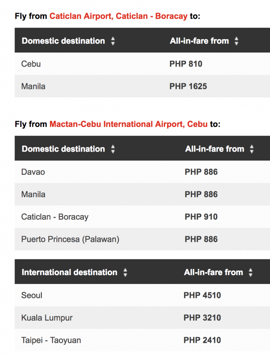Select the Davao destination row

point(33,172)
